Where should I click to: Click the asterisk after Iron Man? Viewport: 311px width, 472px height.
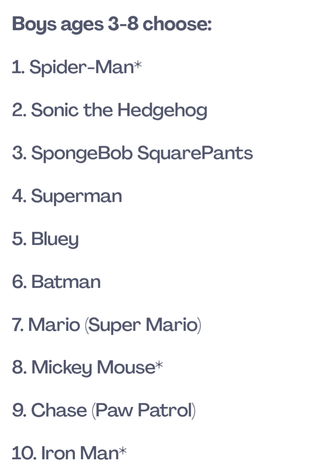tap(123, 450)
